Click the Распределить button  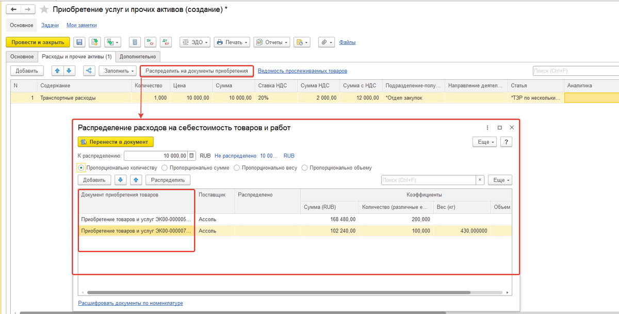point(168,180)
